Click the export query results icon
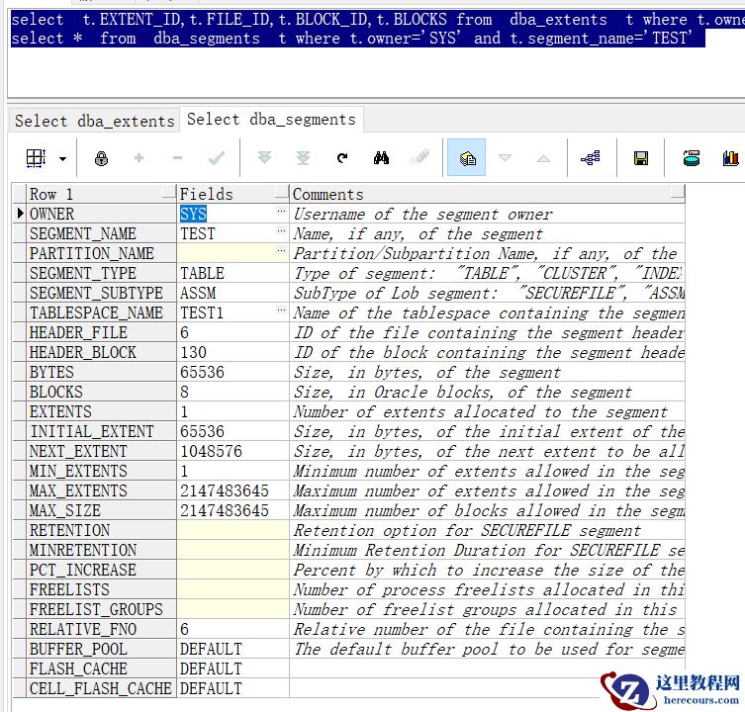Screen dimensions: 745x712 coord(692,157)
